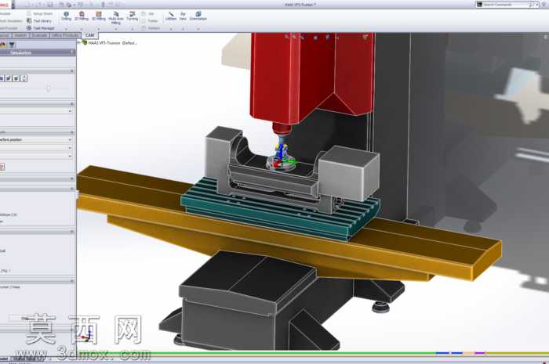Expand the Multi-Axis Milling dropdown arrow
Screen dimensions: 549x364
[x=116, y=29]
